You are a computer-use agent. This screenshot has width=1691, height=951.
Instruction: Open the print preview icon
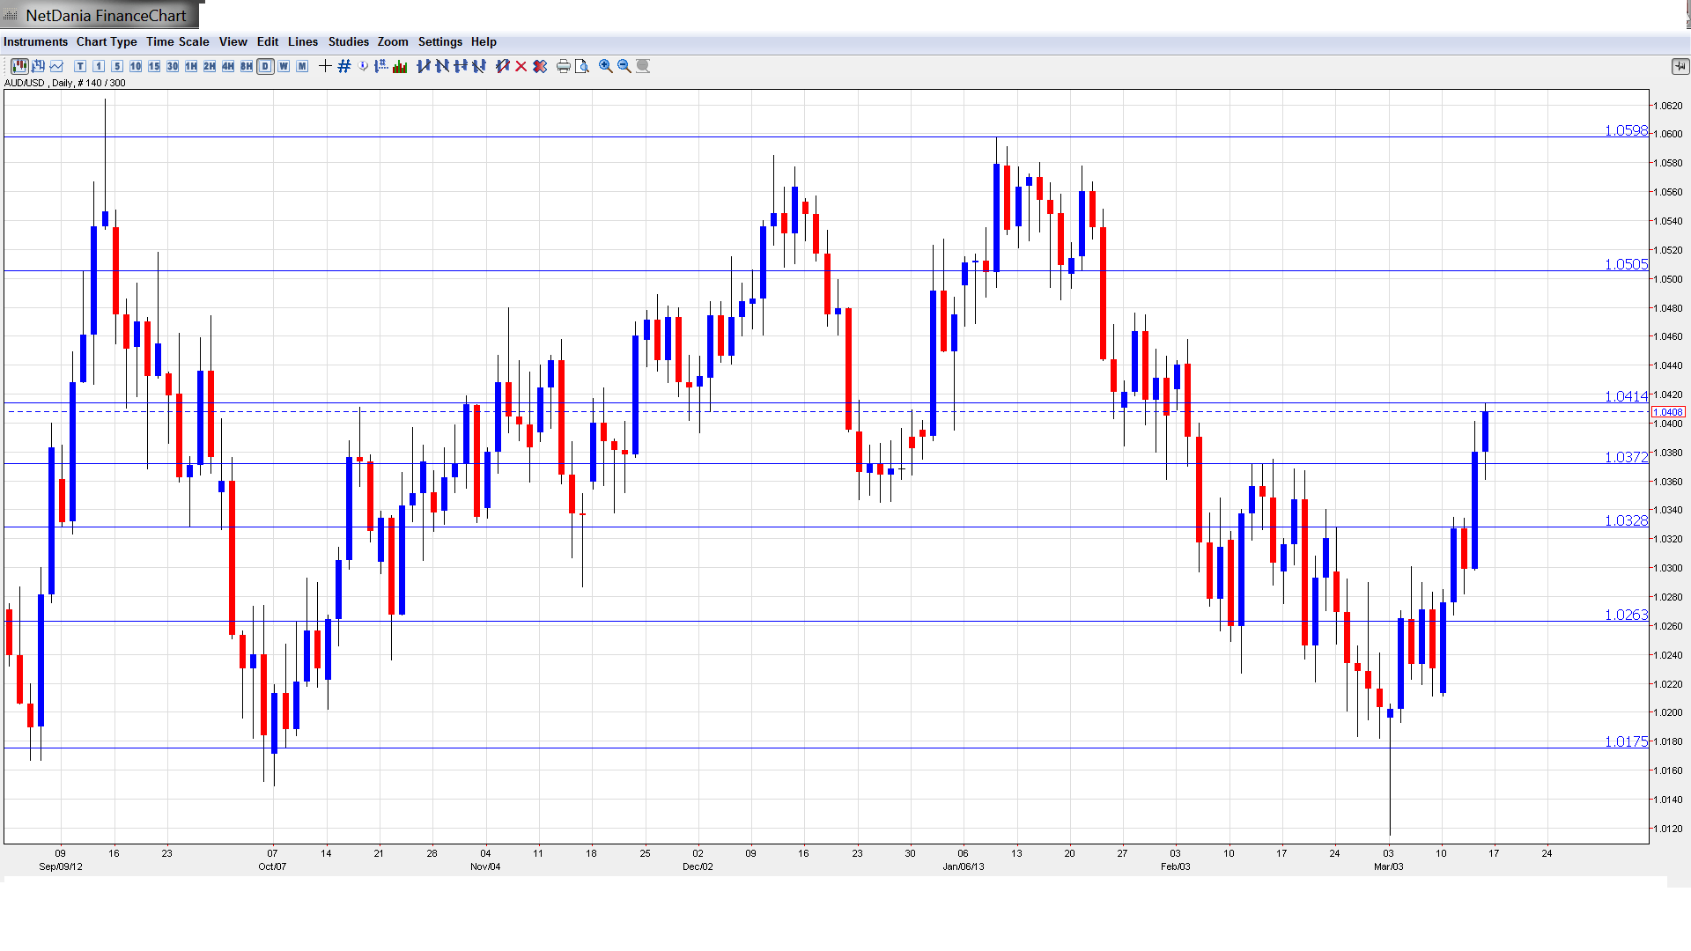(582, 66)
